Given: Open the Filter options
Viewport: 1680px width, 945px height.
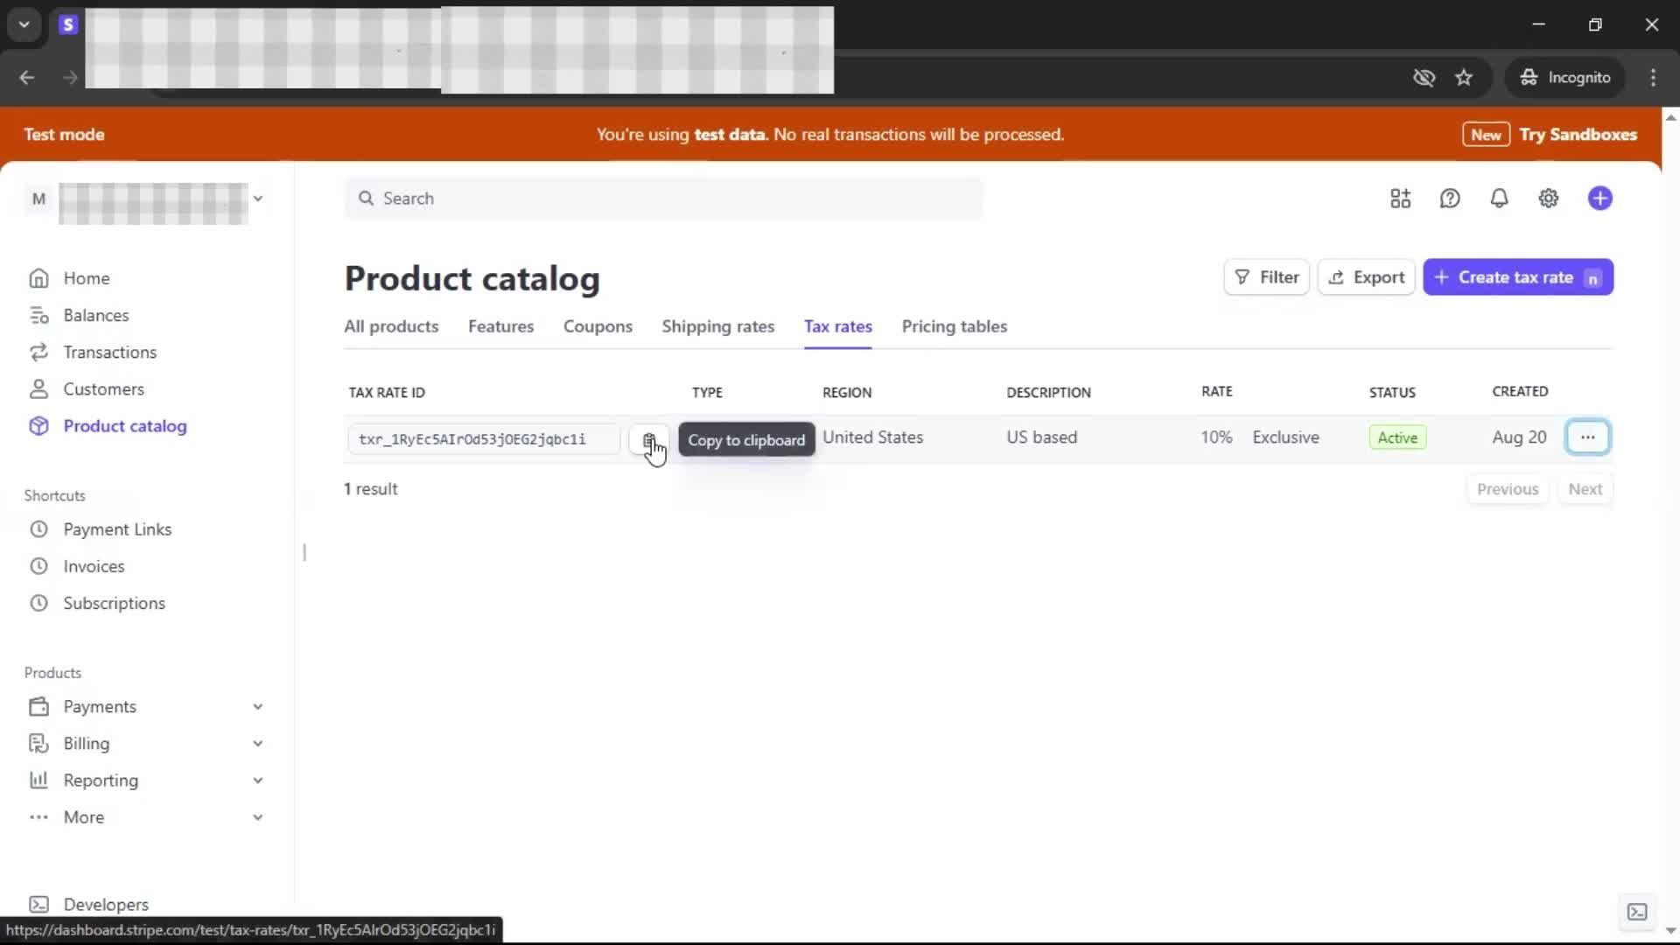Looking at the screenshot, I should coord(1266,277).
